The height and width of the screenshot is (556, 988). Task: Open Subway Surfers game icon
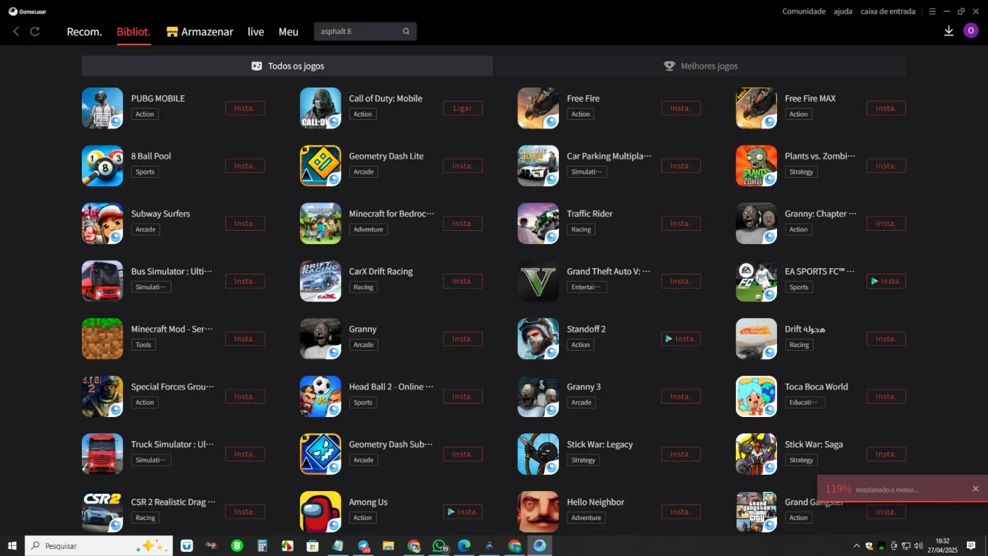102,224
